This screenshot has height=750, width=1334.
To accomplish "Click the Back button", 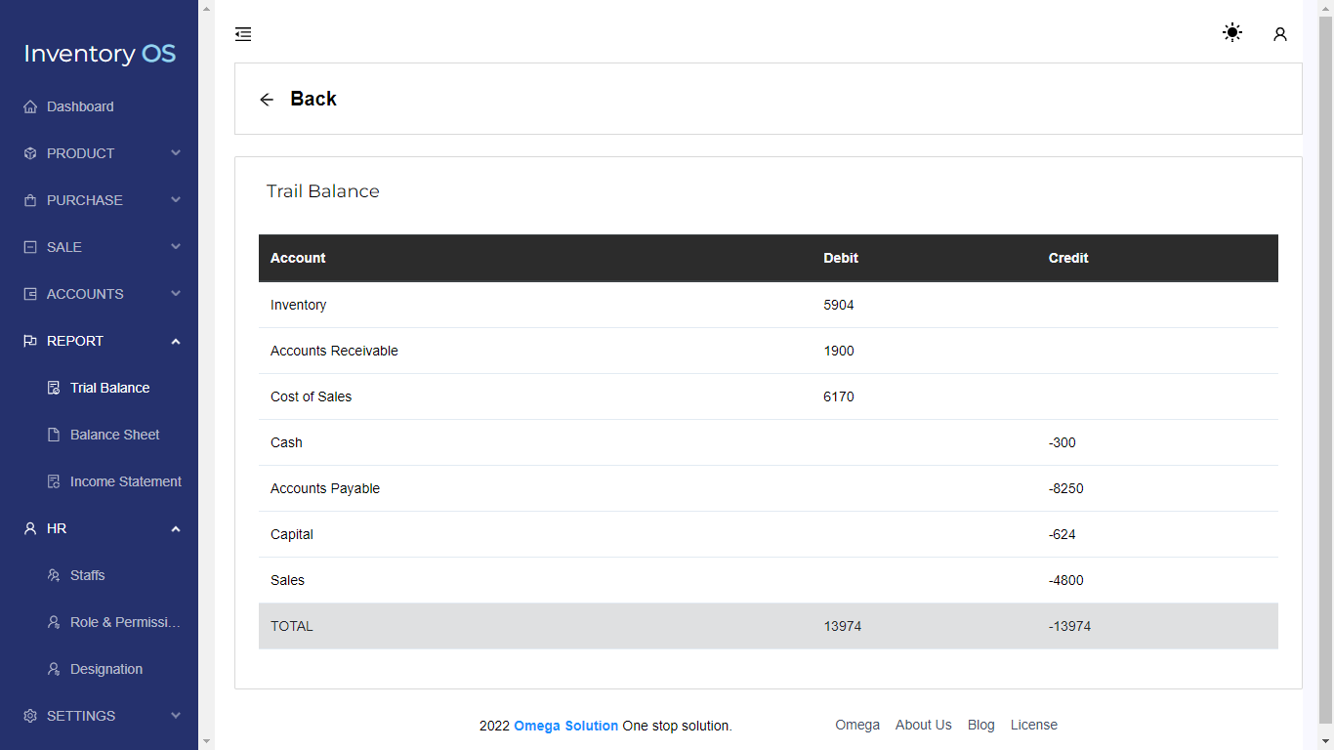I will pyautogui.click(x=298, y=99).
